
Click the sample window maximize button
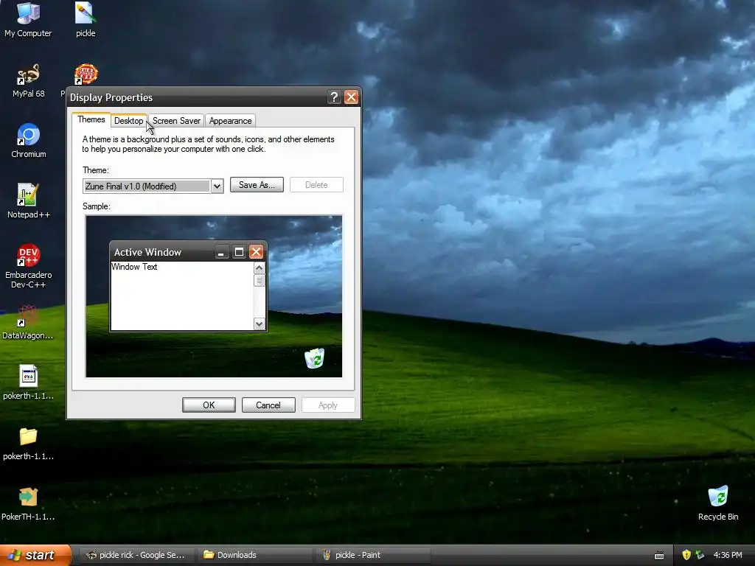click(x=239, y=252)
